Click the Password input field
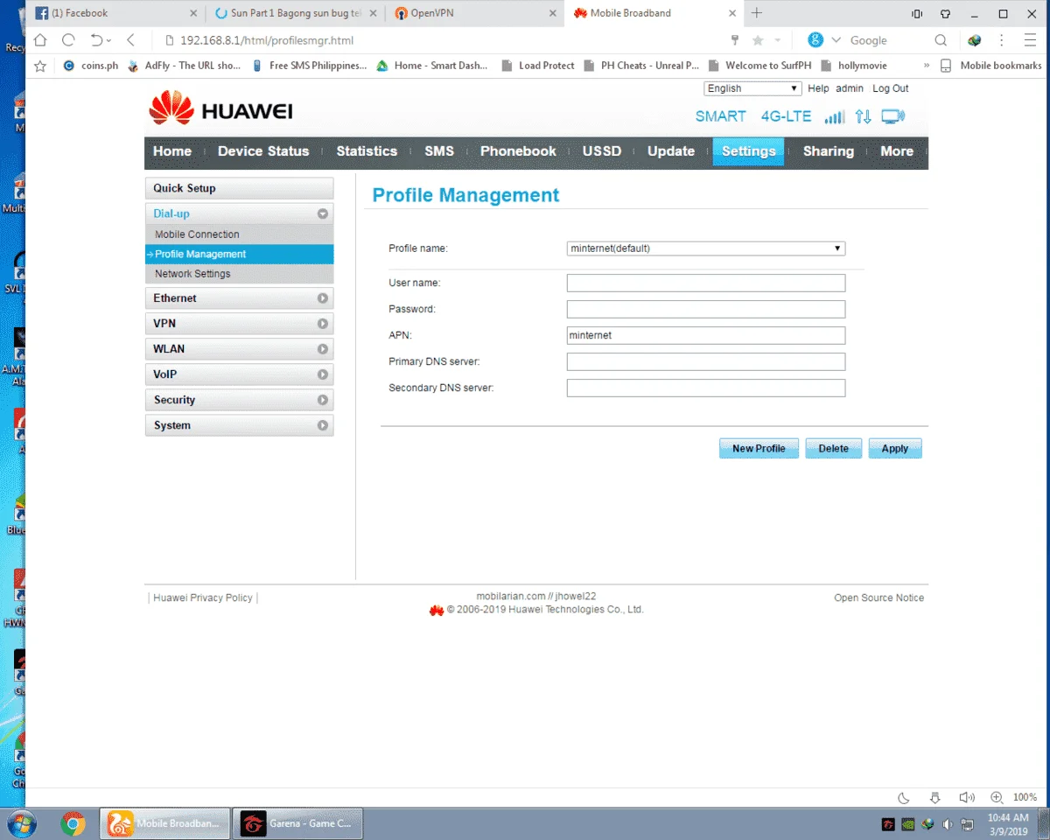1050x840 pixels. click(x=706, y=309)
